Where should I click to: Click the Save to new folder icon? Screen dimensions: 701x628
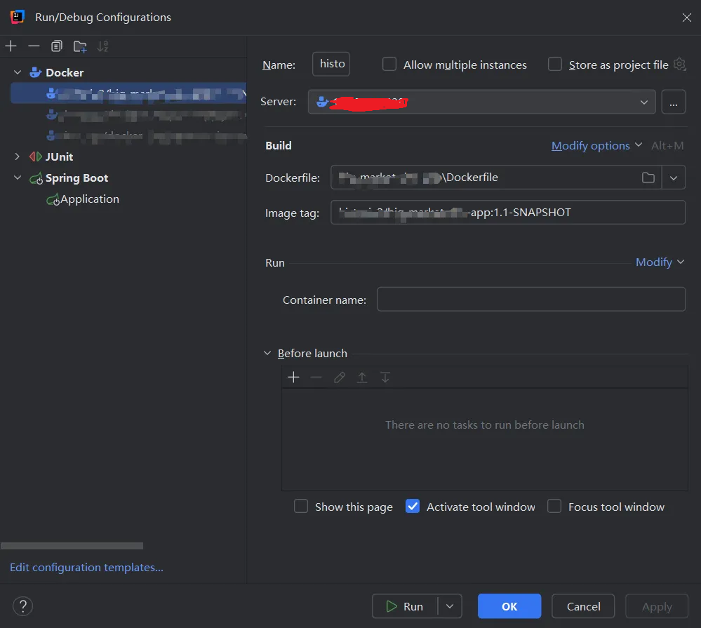pyautogui.click(x=80, y=47)
